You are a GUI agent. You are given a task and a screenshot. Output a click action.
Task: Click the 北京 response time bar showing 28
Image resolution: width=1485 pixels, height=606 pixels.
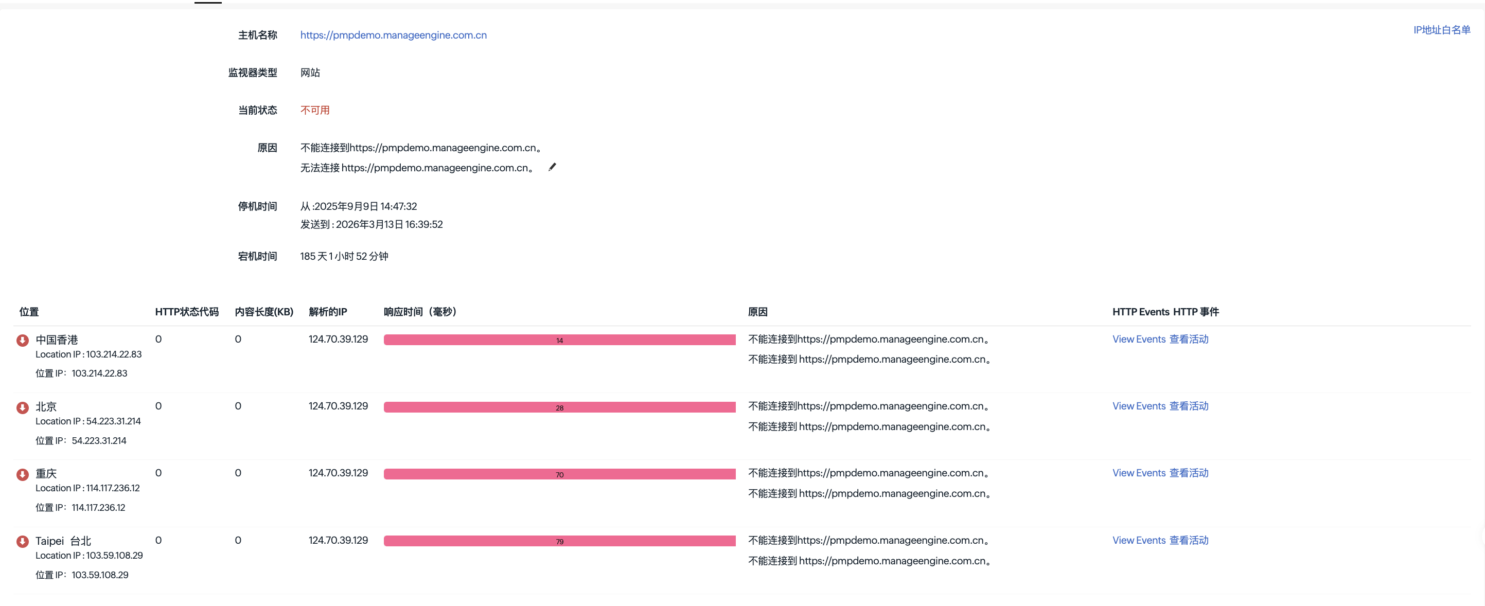click(559, 407)
